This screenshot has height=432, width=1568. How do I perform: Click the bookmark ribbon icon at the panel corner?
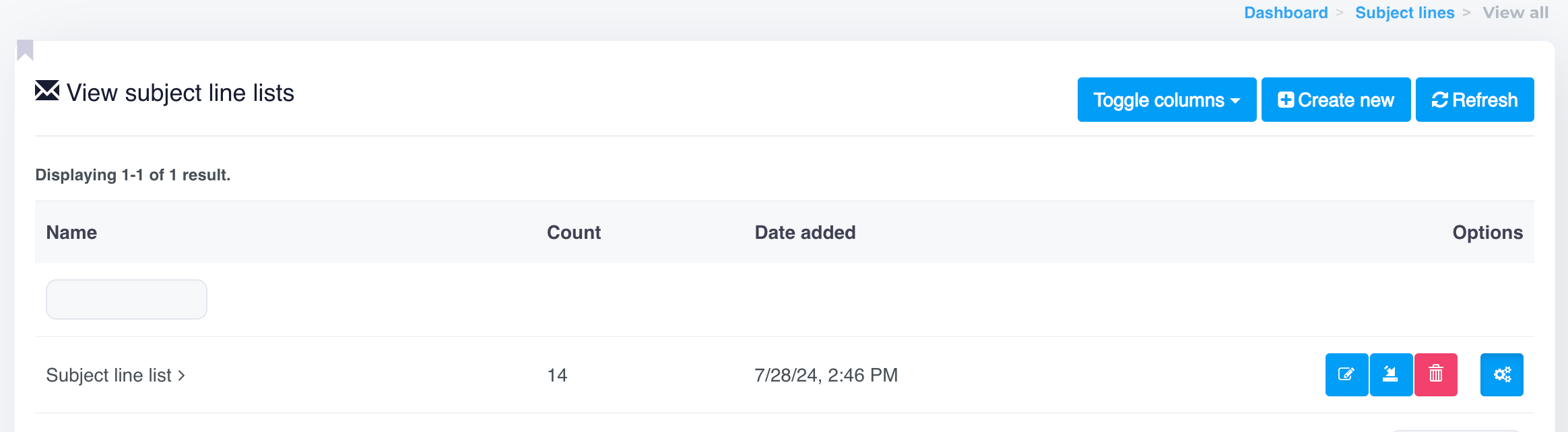coord(26,50)
